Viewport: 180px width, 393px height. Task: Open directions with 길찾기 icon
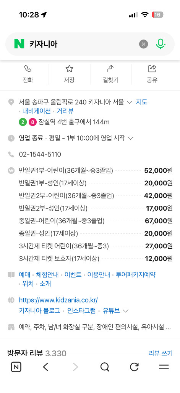[x=110, y=74]
